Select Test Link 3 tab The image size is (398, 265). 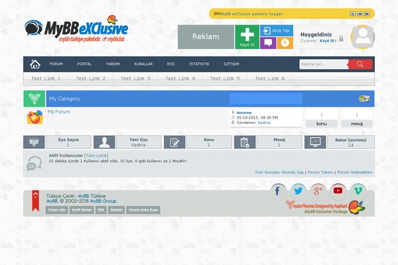(135, 79)
